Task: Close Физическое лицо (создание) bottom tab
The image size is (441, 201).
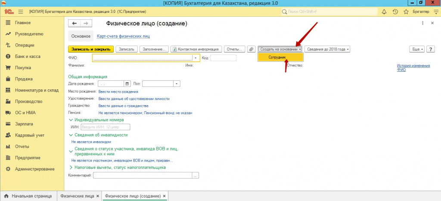Action: click(164, 196)
